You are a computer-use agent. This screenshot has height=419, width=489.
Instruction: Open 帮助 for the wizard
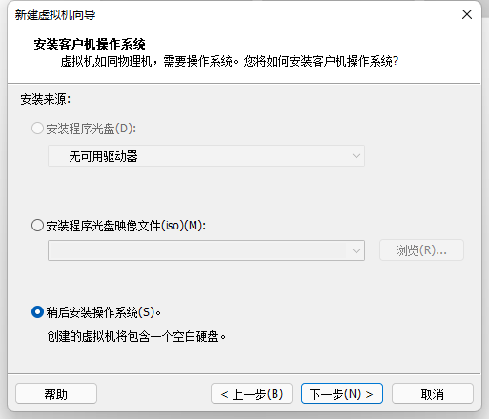point(56,393)
